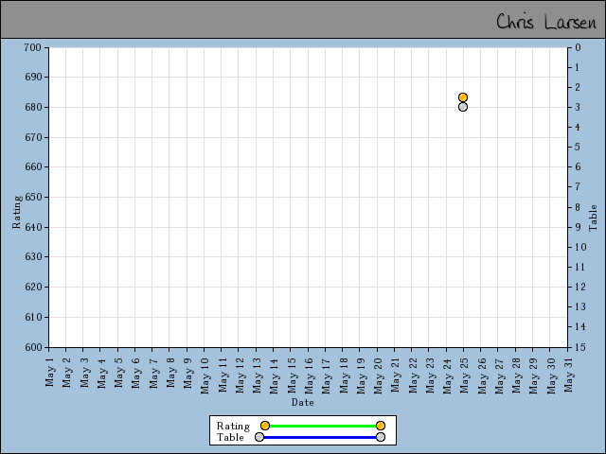The height and width of the screenshot is (454, 606).
Task: Click the gray Table data point on the chart
Action: [463, 107]
